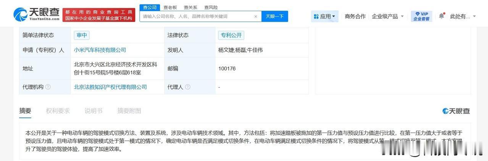Image resolution: width=488 pixels, height=161 pixels.
Task: Switch to the 查风险 search tab
Action: click(x=211, y=7)
